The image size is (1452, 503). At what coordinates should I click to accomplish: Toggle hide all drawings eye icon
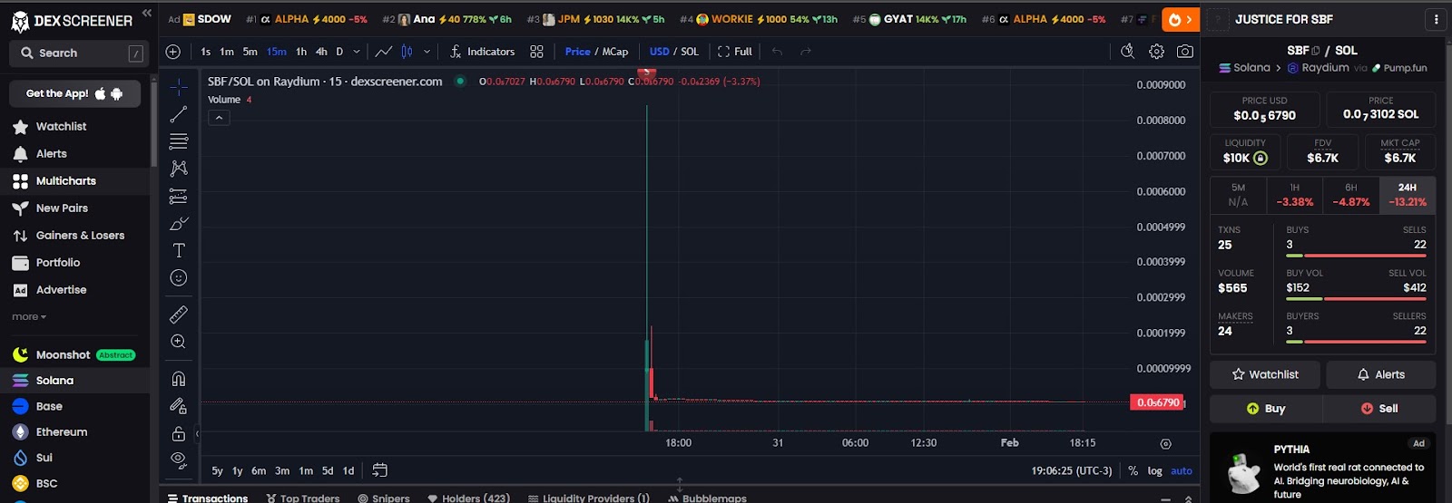tap(179, 459)
